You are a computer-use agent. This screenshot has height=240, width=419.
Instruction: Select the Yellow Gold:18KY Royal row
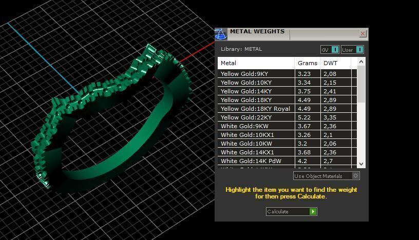tap(287, 109)
